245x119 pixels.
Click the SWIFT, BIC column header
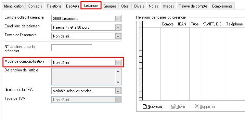pyautogui.click(x=213, y=24)
